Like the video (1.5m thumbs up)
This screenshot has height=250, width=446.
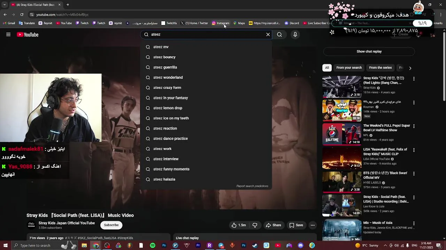[x=239, y=225]
